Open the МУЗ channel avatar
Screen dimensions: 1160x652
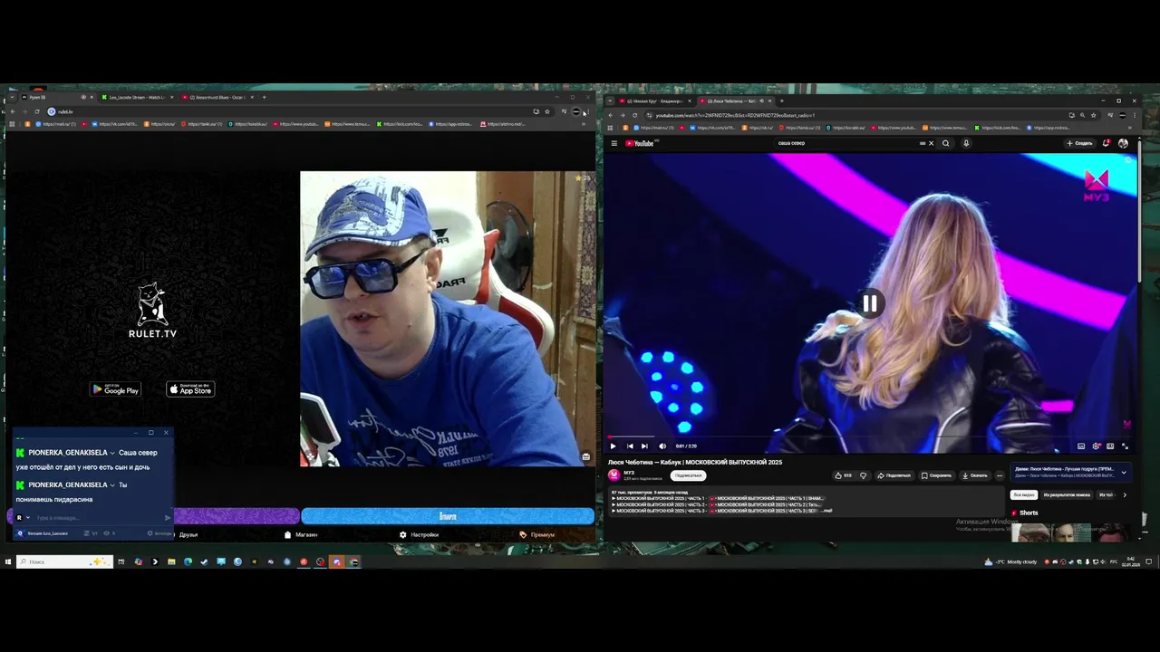614,475
